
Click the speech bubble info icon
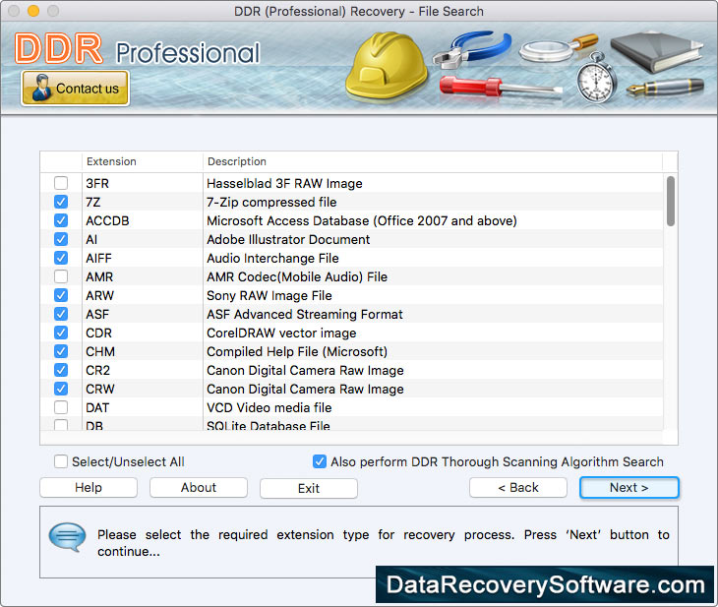pos(67,537)
